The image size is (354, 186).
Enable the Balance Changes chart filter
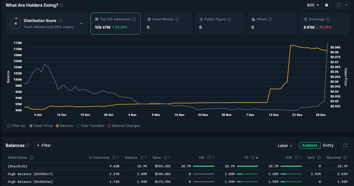[x=124, y=126]
